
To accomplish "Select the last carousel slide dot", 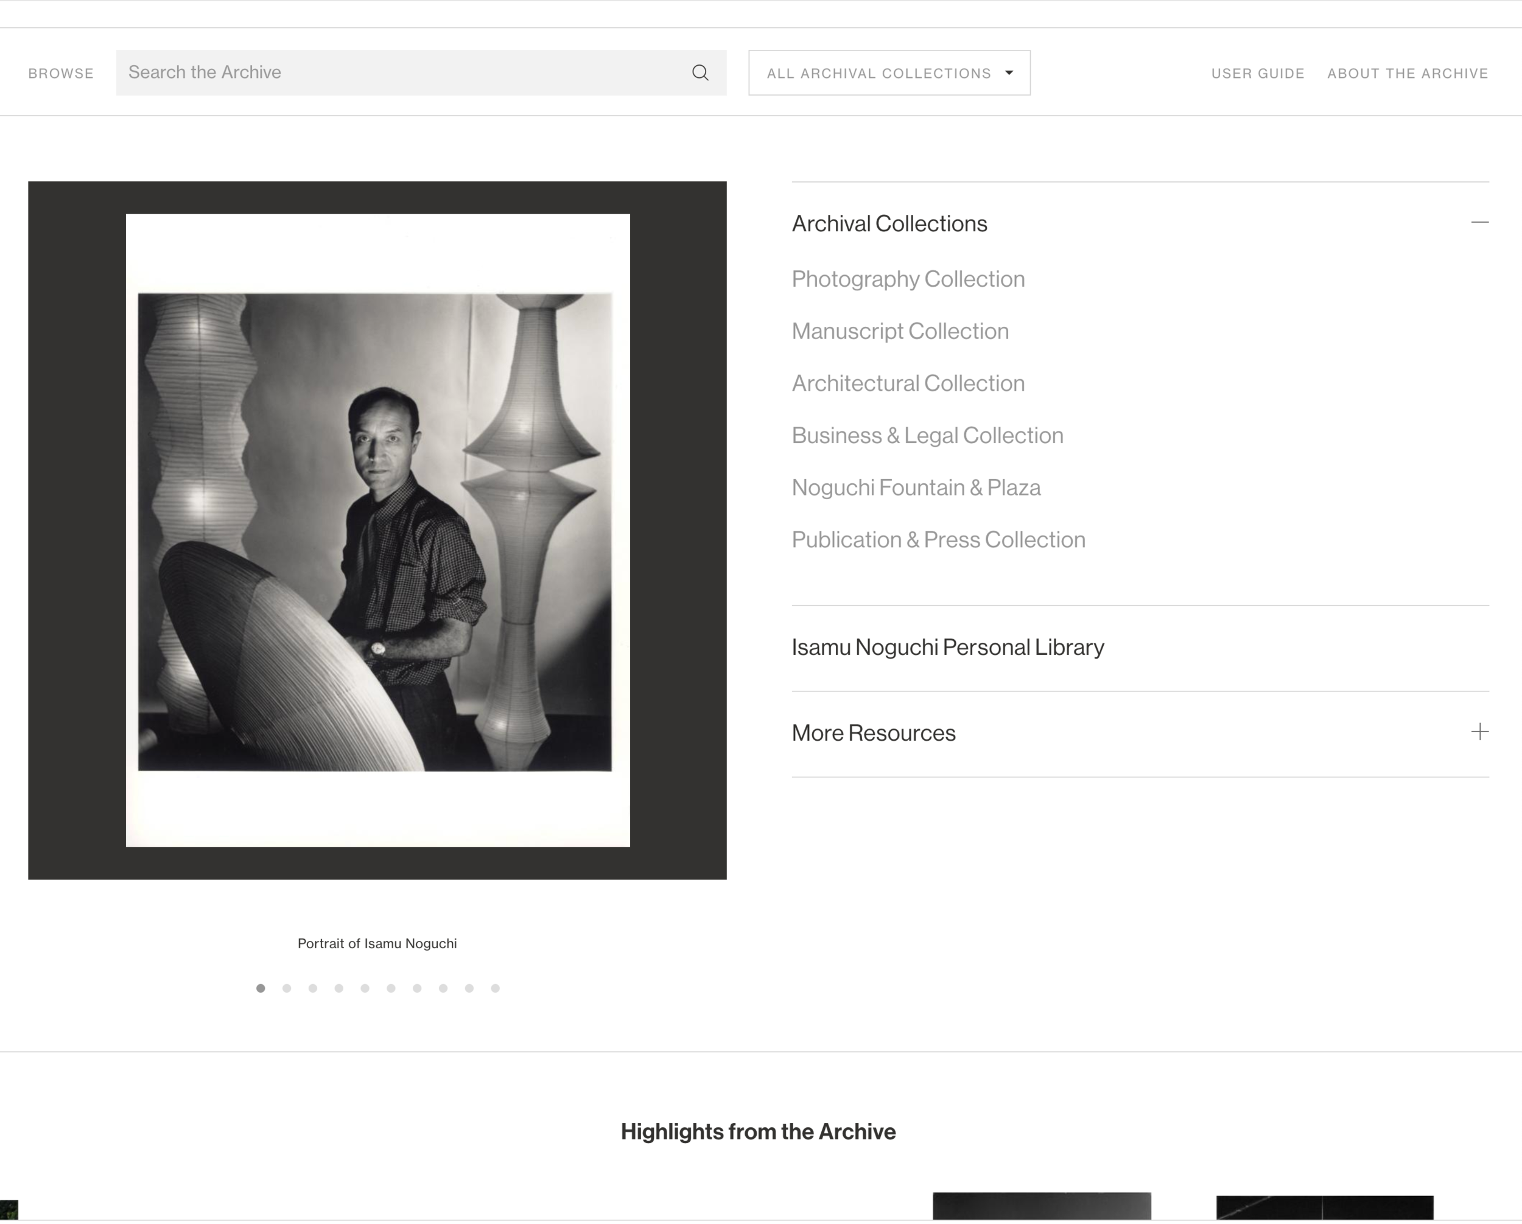I will click(x=495, y=988).
